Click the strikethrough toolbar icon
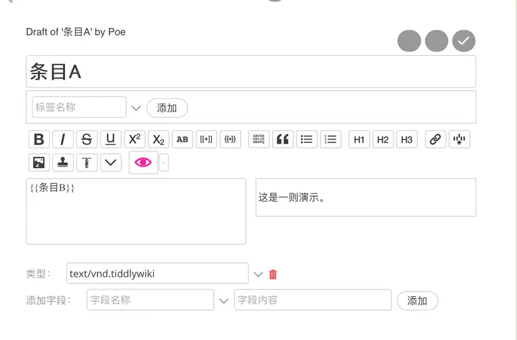 pos(87,139)
